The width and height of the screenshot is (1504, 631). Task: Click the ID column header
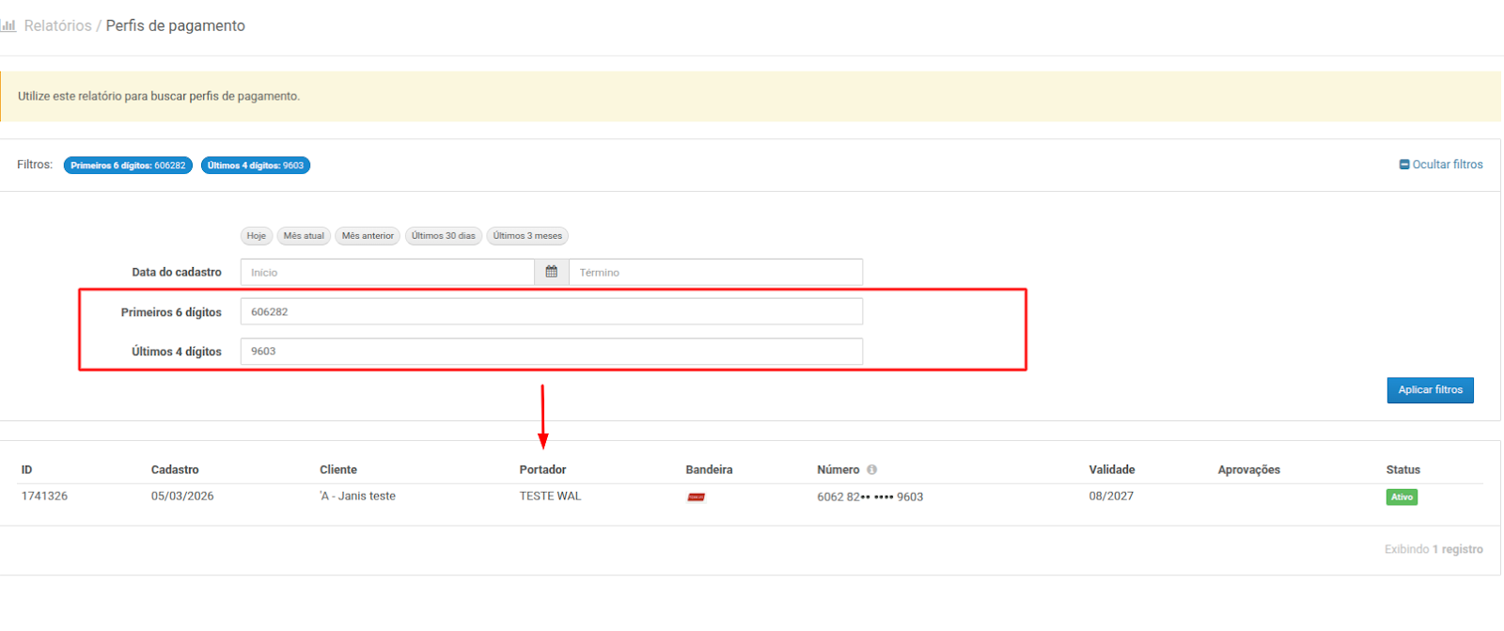26,469
